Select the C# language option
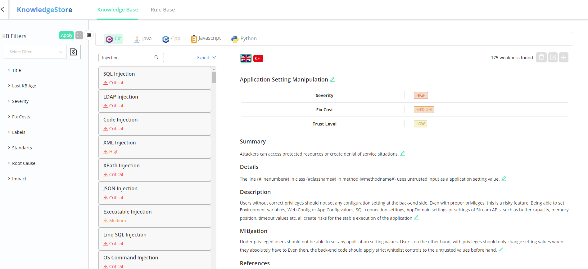 113,39
